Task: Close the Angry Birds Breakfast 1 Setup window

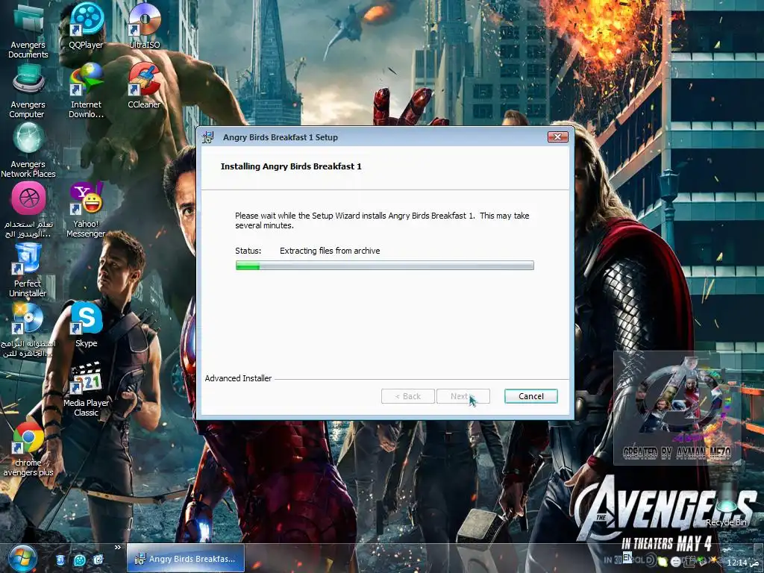Action: [x=558, y=137]
